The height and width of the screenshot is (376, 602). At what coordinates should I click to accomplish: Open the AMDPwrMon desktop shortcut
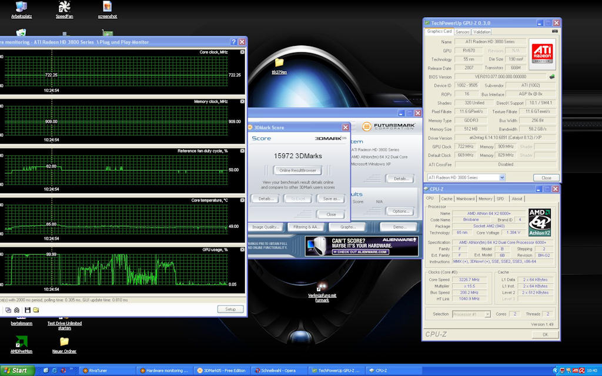point(21,342)
